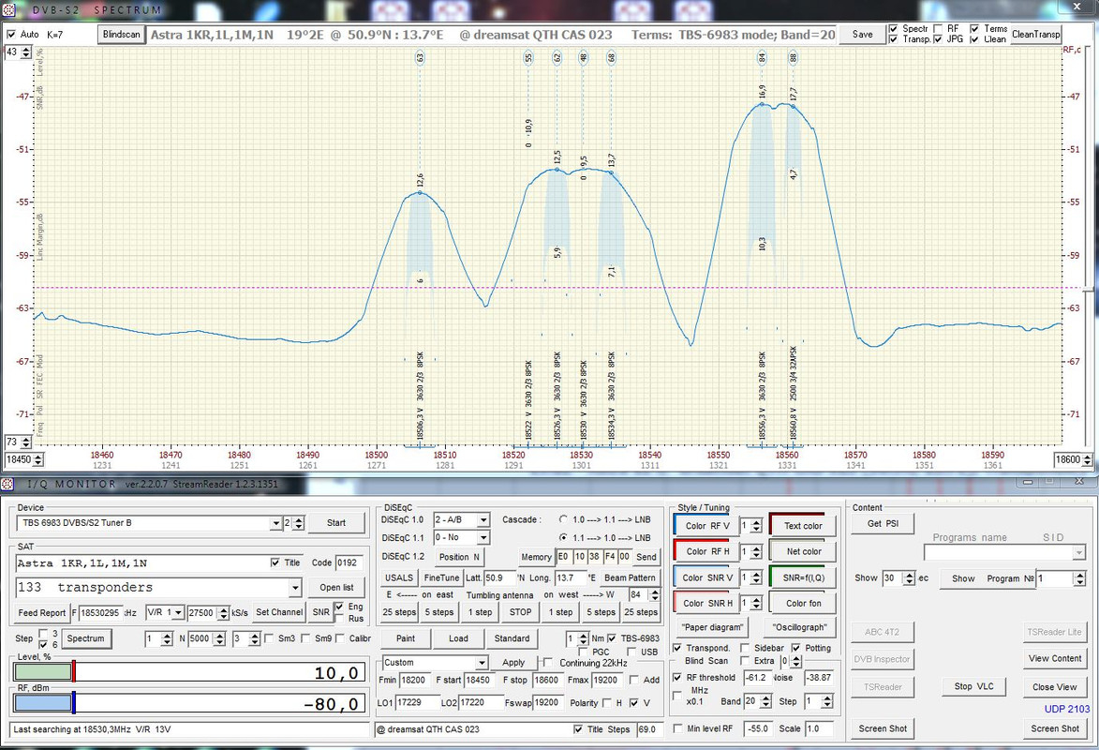Toggle the Potting checkbox
This screenshot has width=1099, height=750.
tap(796, 648)
